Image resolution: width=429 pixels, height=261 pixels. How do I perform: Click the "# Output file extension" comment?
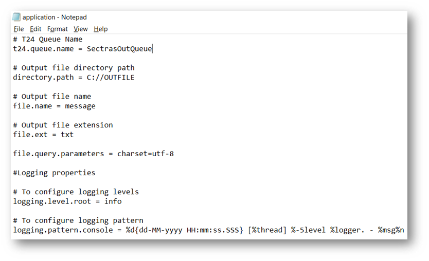63,125
